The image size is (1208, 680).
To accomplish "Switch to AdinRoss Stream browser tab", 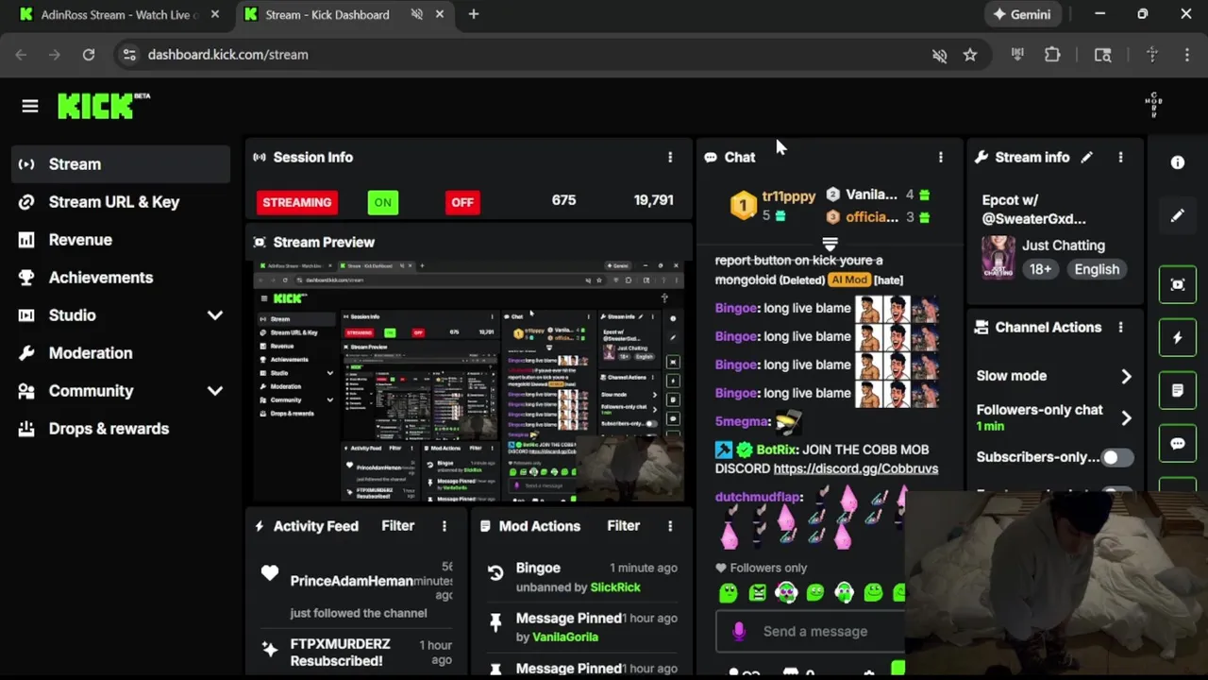I will coord(121,14).
